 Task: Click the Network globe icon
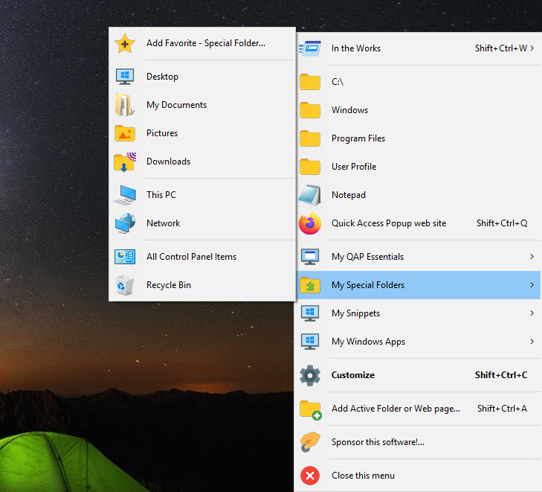point(125,223)
